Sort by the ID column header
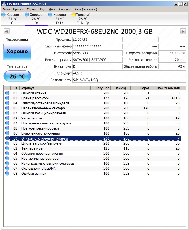Image resolution: width=189 pixels, height=230 pixels. (x=15, y=88)
